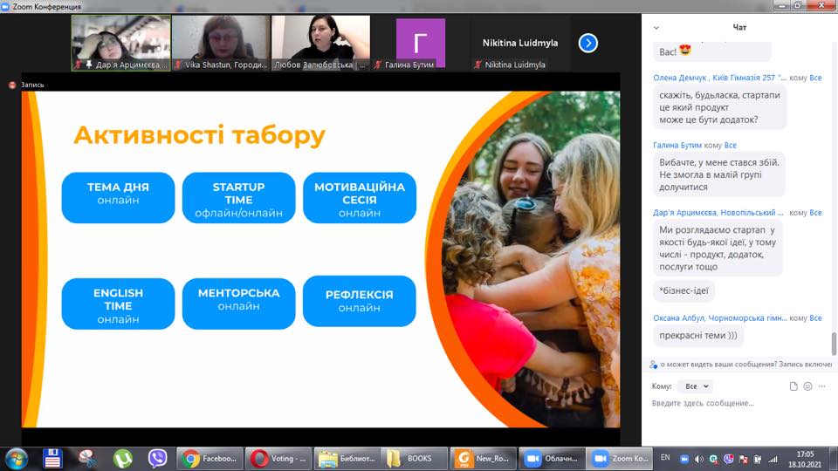The height and width of the screenshot is (471, 838).
Task: Click the next participants arrow button
Action: [588, 43]
